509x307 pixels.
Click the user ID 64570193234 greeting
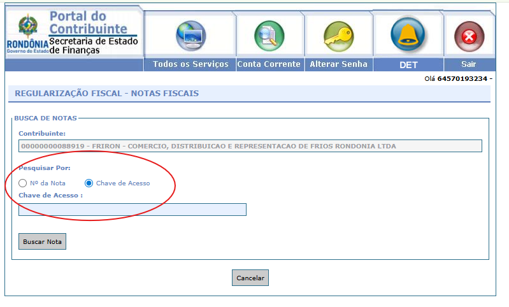[462, 79]
